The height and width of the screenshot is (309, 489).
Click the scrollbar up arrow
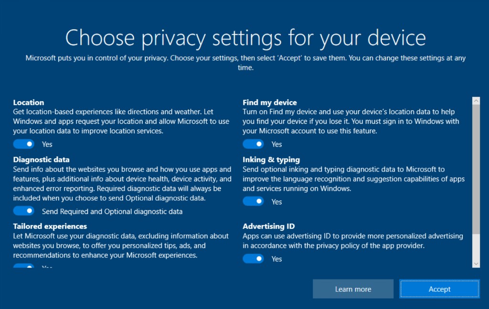pos(476,101)
